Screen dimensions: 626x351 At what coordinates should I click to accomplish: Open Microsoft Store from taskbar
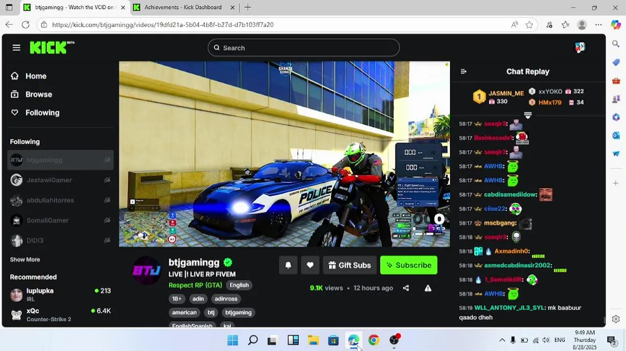[x=333, y=340]
